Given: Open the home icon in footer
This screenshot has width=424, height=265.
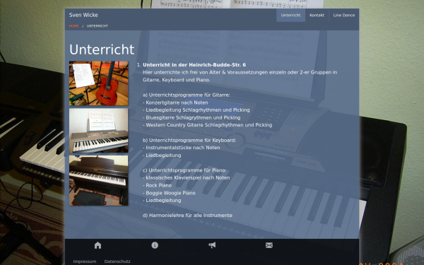Looking at the screenshot, I should click(x=98, y=245).
